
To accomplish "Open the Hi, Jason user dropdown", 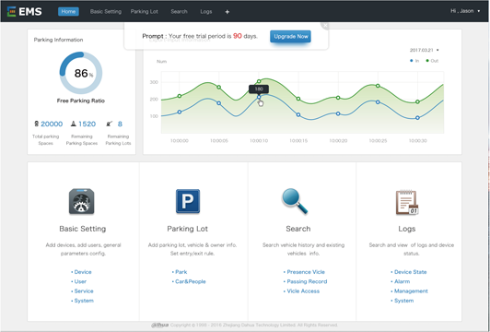I will click(x=465, y=11).
